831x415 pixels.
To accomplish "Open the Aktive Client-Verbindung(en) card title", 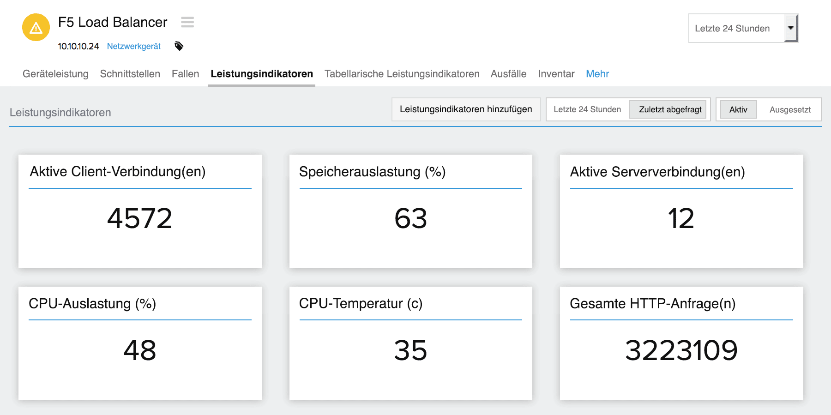I will click(x=118, y=172).
